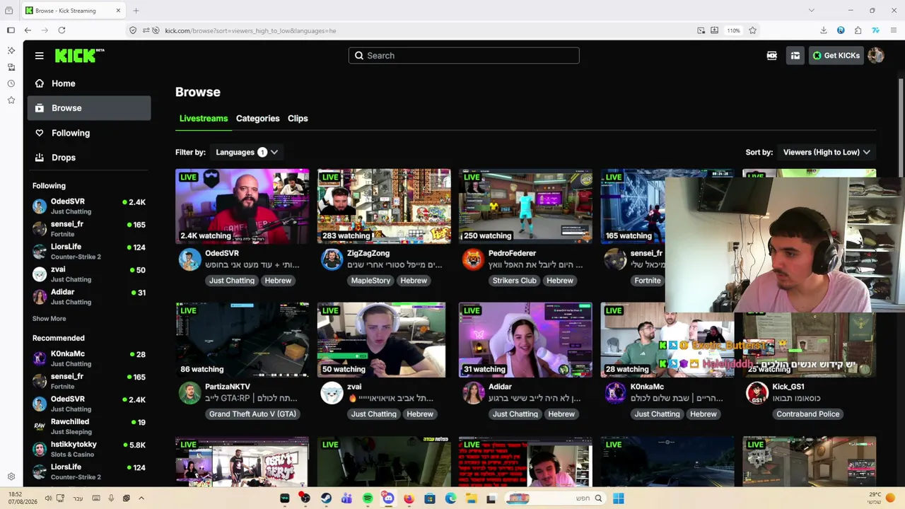Open zvai stream thumbnail
The image size is (905, 509).
(x=384, y=340)
